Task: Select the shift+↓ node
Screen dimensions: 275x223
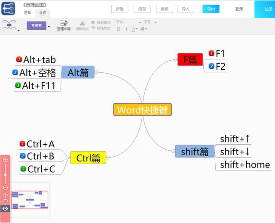Action: click(235, 152)
